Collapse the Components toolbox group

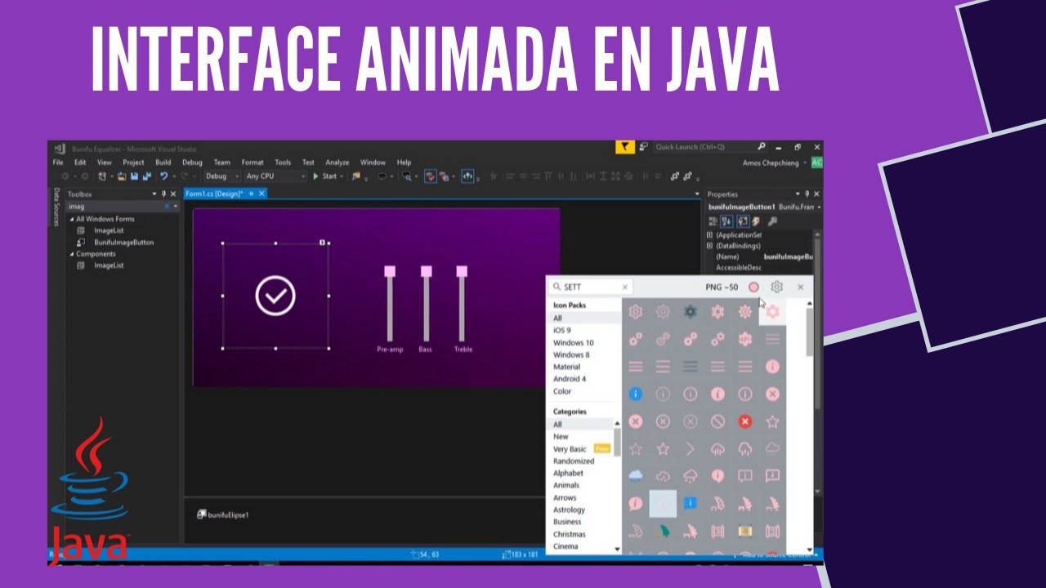(x=71, y=254)
